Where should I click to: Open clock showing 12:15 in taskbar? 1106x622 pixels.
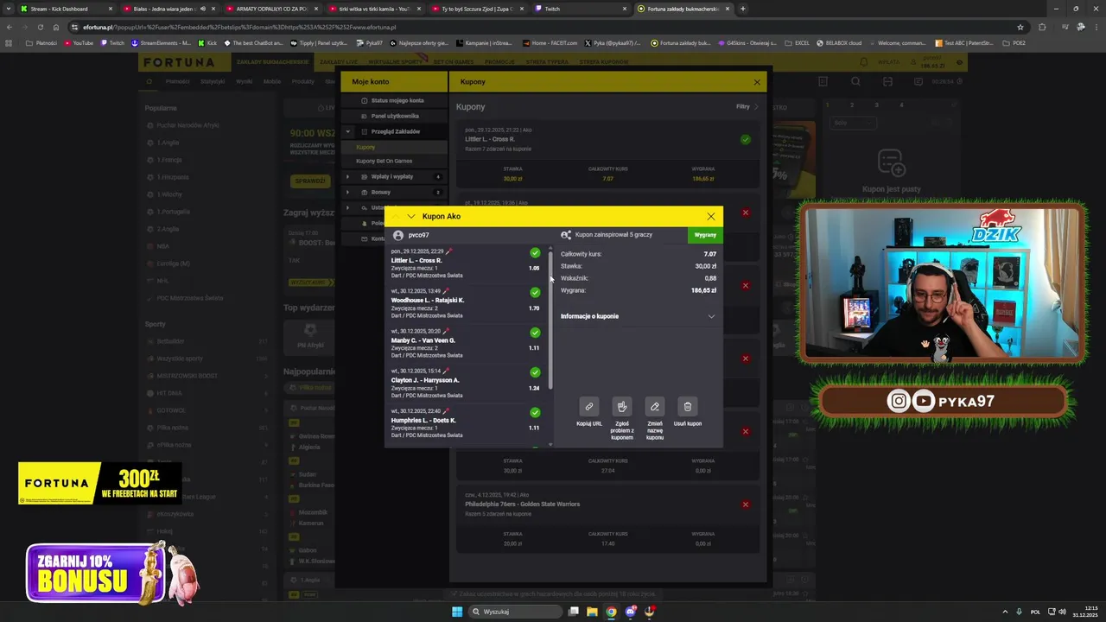click(x=1084, y=612)
